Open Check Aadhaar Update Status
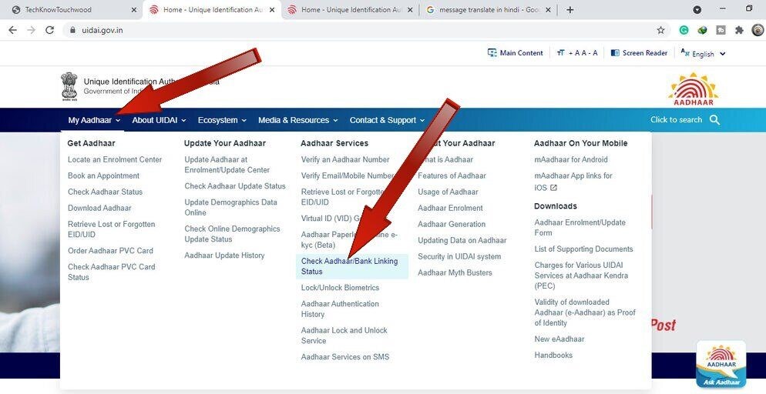766x394 pixels. (235, 185)
